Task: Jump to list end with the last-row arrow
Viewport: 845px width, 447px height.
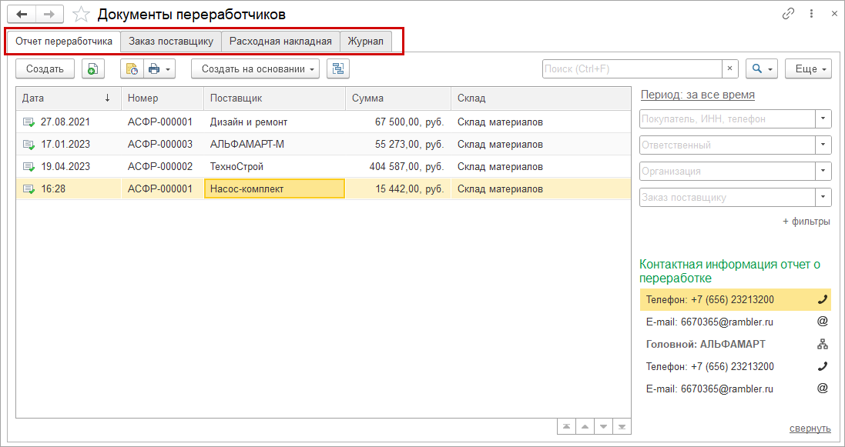Action: coord(622,426)
